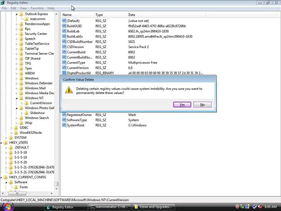Click the 8:00 AM taskbar clock
This screenshot has height=211, width=281.
[270, 207]
